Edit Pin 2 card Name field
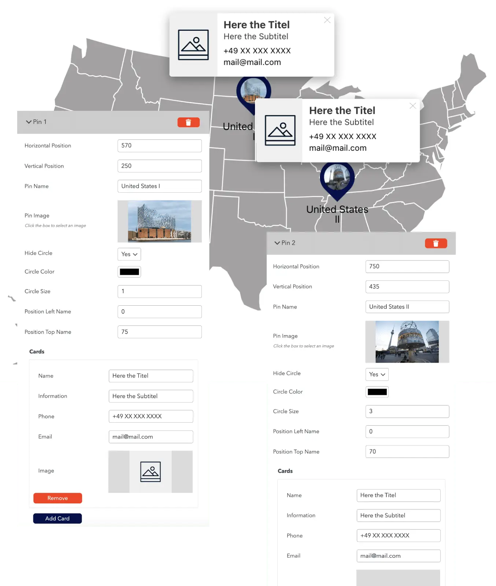Viewport: 496px width, 586px height. (399, 495)
